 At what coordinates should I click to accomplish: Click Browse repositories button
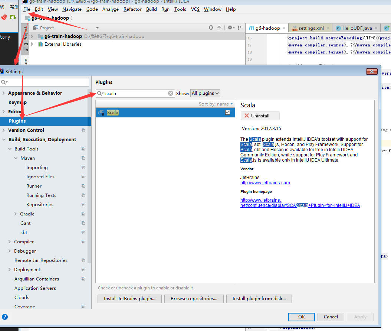pos(194,299)
